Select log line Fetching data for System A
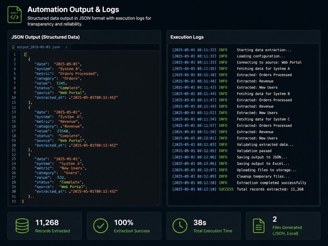328x246 pixels. [231, 69]
